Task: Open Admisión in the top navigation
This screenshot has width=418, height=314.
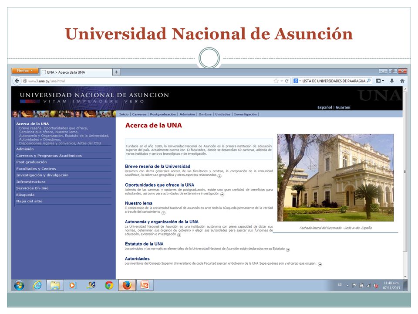Action: pyautogui.click(x=187, y=114)
